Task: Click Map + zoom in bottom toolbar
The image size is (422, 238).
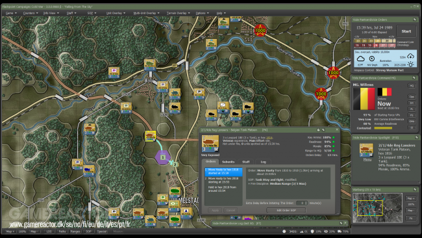Action: [x=10, y=231]
